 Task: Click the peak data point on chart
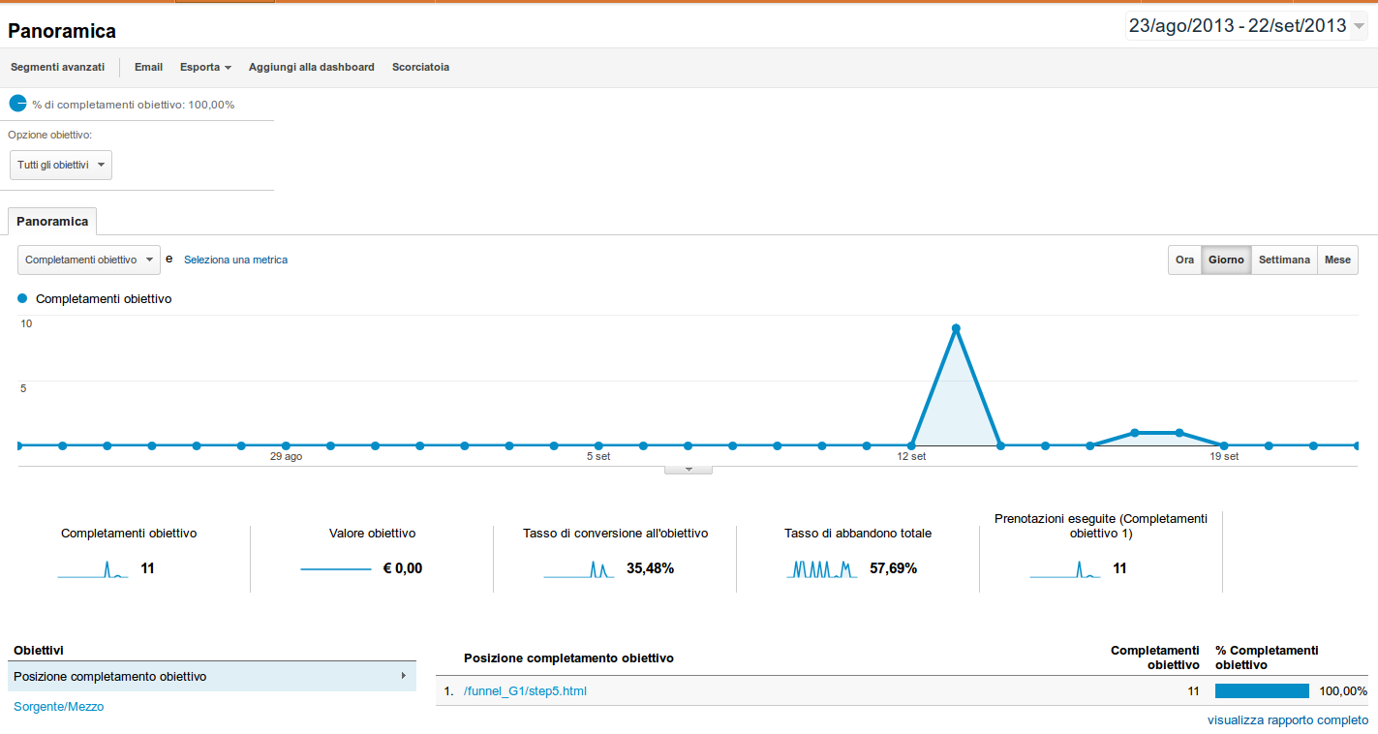(x=956, y=328)
